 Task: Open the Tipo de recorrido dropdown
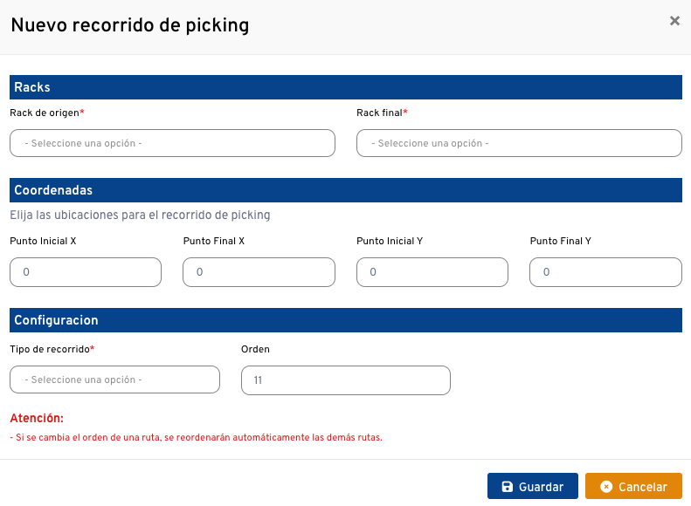click(114, 379)
